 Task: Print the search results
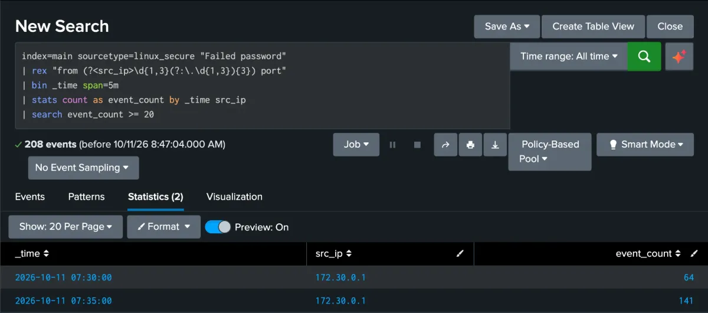pyautogui.click(x=470, y=145)
